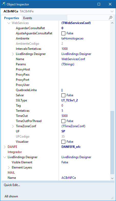Toggle the TimeOutPorThread checkbox
The image size is (116, 201).
click(x=63, y=121)
